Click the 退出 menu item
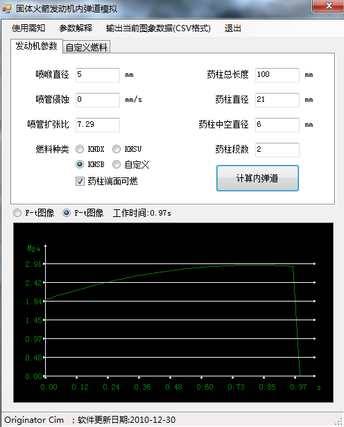Image resolution: width=344 pixels, height=427 pixels. coord(232,28)
